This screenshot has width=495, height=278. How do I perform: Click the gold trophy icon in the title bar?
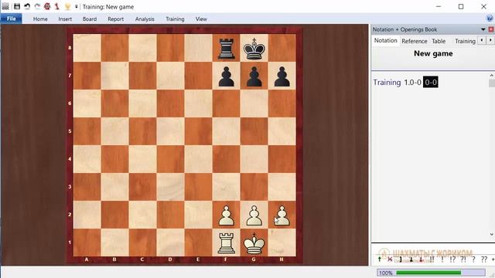click(x=67, y=6)
